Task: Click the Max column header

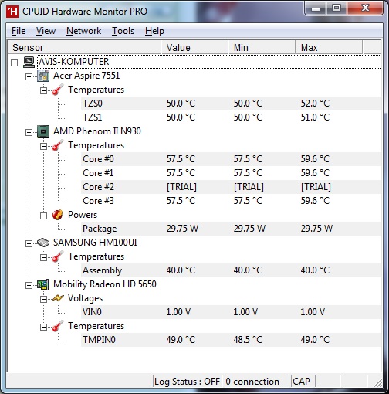Action: (329, 47)
